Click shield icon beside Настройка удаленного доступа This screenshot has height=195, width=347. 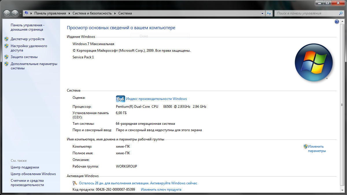point(6,46)
